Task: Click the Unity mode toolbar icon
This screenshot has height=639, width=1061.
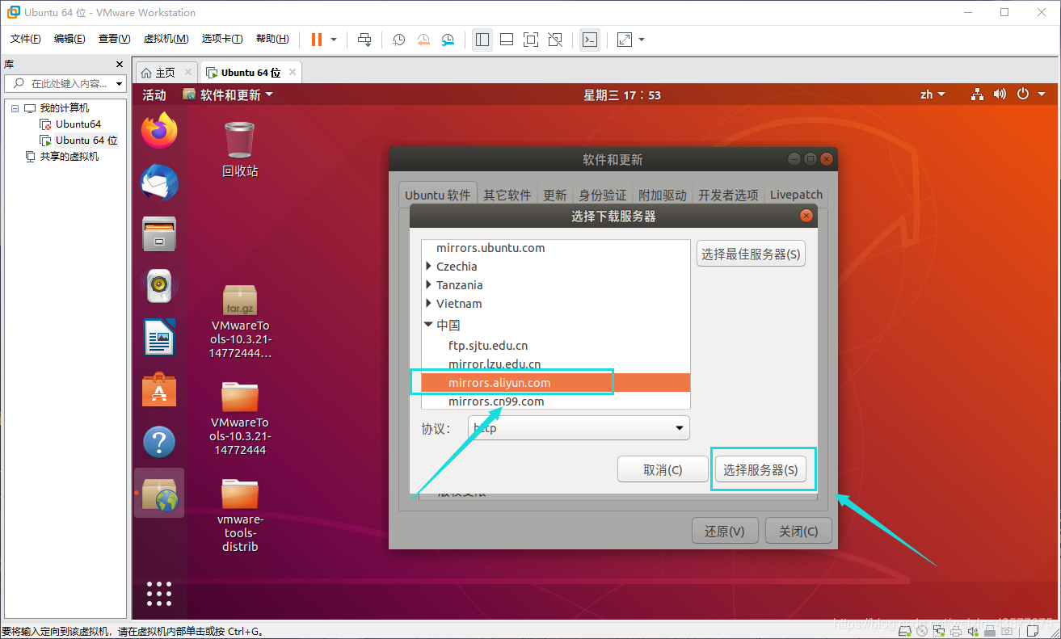Action: (555, 40)
